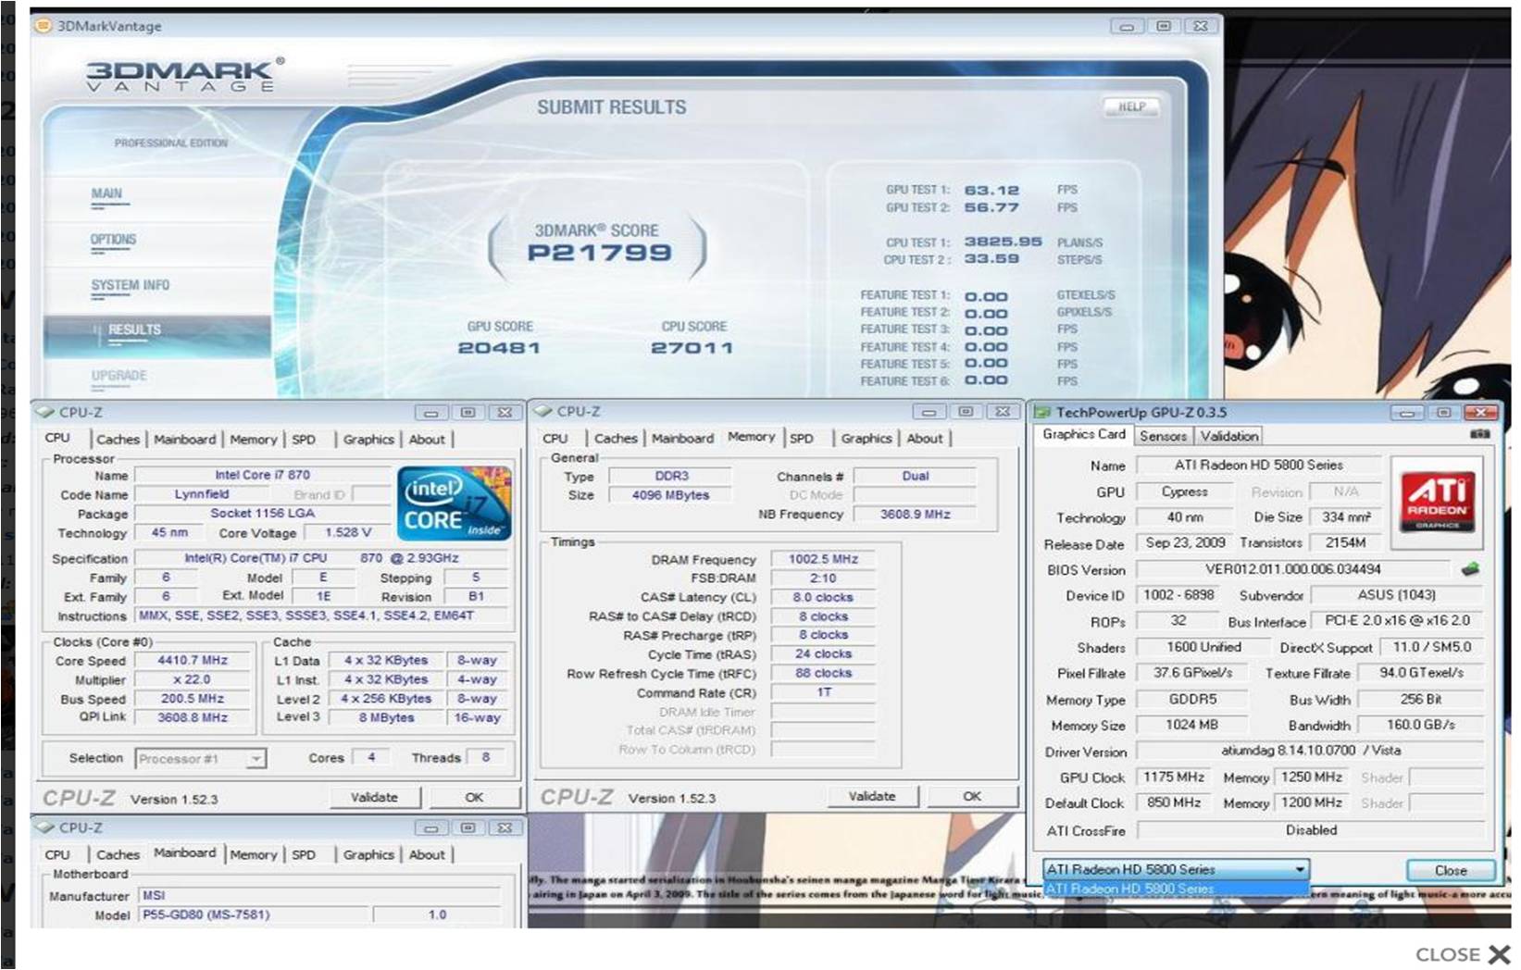Open the Validation tab in GPU-Z
The image size is (1521, 970).
(1229, 436)
